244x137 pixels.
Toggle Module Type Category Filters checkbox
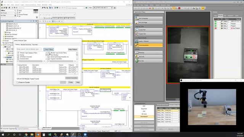point(18,53)
